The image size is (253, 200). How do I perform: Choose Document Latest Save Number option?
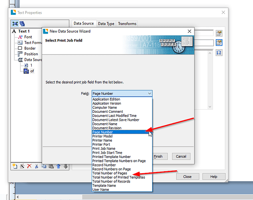pyautogui.click(x=122, y=120)
